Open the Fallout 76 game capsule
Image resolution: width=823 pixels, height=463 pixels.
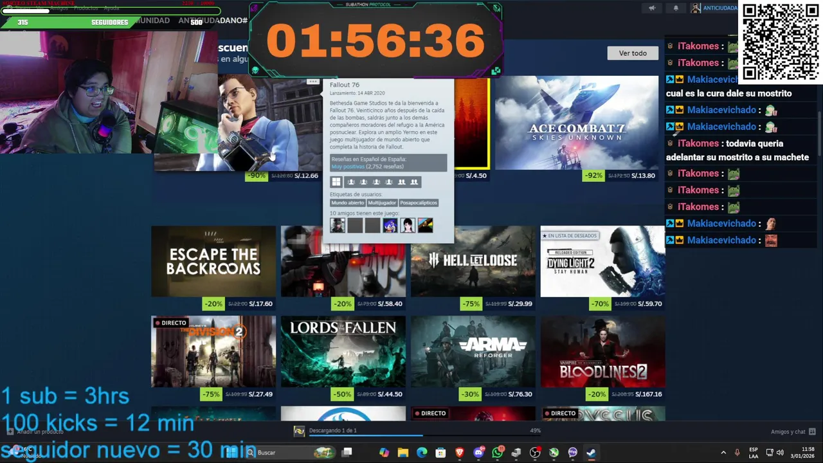[x=238, y=122]
